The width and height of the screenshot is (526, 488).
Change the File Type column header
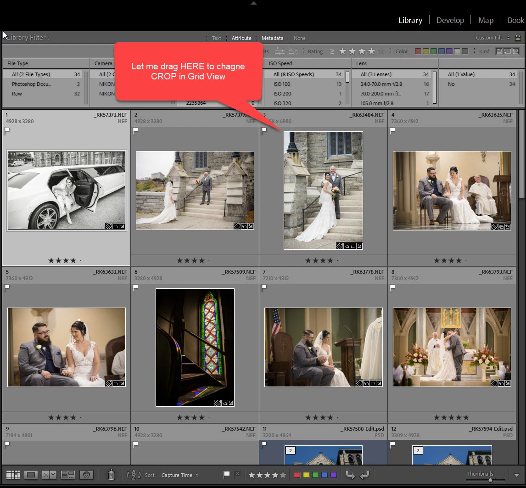(x=17, y=63)
